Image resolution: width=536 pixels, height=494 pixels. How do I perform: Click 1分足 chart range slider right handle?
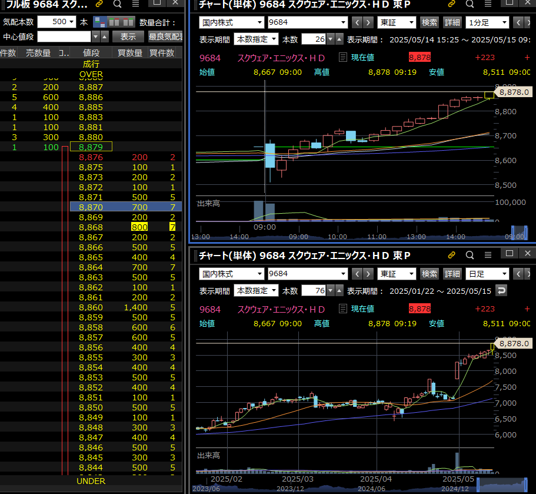pyautogui.click(x=526, y=233)
